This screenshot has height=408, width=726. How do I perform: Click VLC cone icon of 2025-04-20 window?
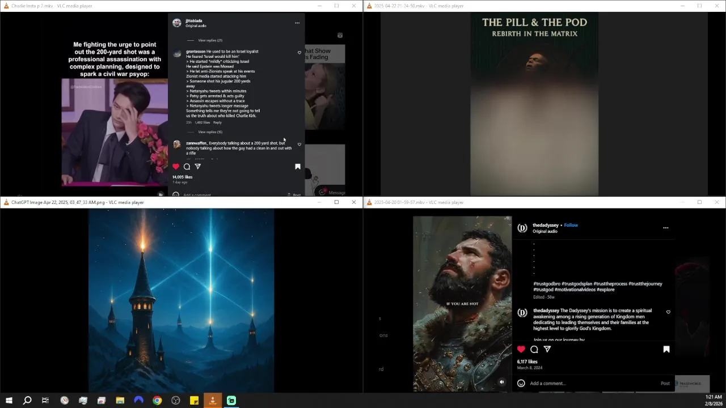click(369, 202)
